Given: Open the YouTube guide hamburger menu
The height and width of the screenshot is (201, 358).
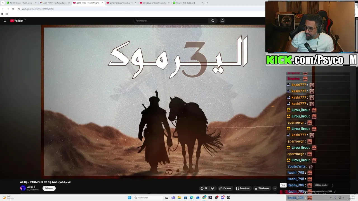Looking at the screenshot, I should [5, 21].
